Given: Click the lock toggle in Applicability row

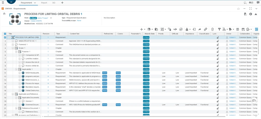Looking at the screenshot, I should tap(218, 69).
